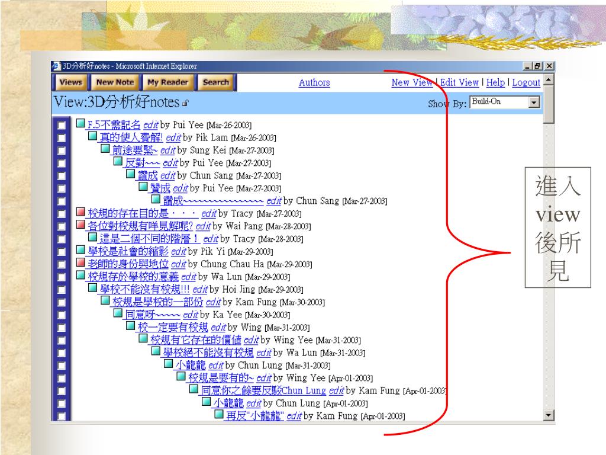Click note icon beside 校規是學校的一部份
This screenshot has height=455, width=606.
click(x=105, y=300)
